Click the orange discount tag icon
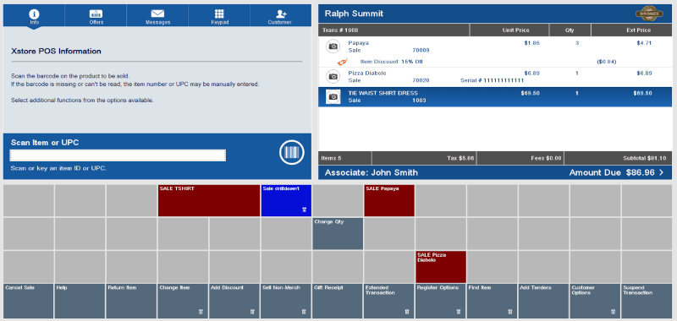Image resolution: width=677 pixels, height=321 pixels. pos(342,62)
